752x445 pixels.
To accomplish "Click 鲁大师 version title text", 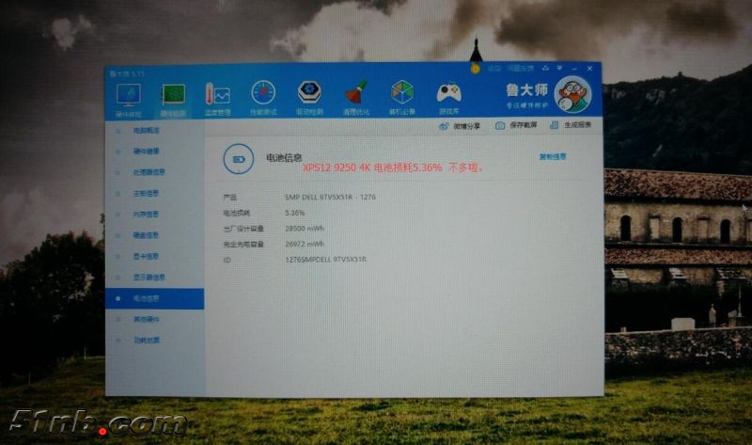I will (x=127, y=74).
